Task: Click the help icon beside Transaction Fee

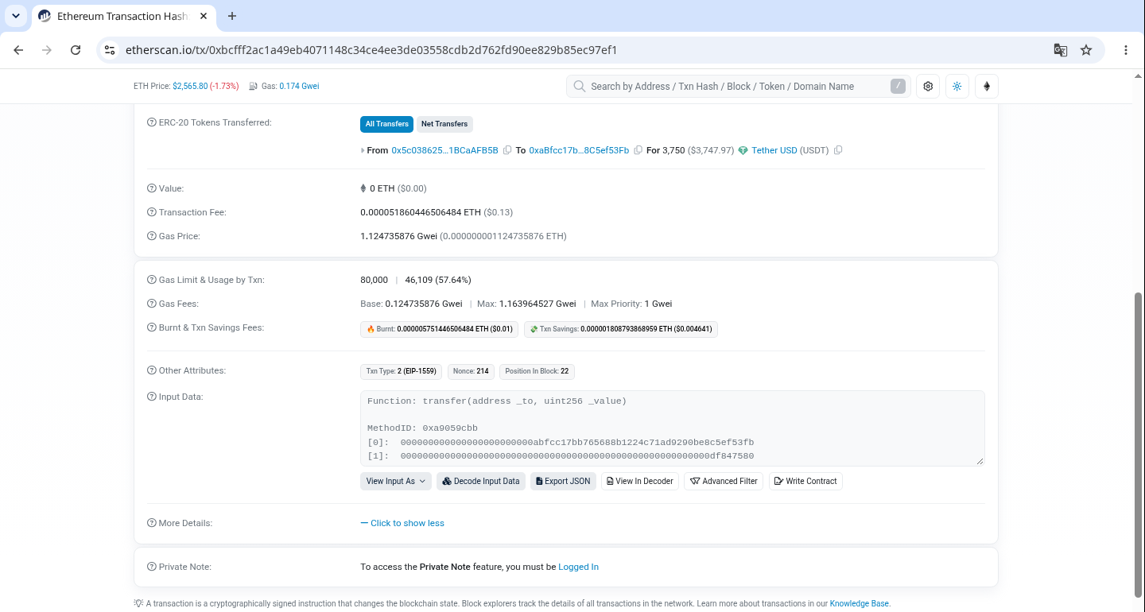Action: [152, 212]
